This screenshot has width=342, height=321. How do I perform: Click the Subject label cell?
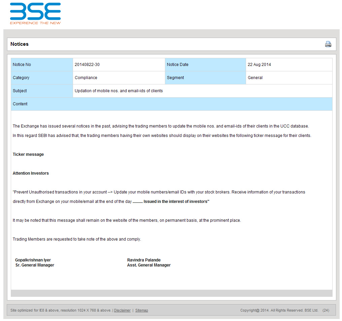(x=42, y=91)
